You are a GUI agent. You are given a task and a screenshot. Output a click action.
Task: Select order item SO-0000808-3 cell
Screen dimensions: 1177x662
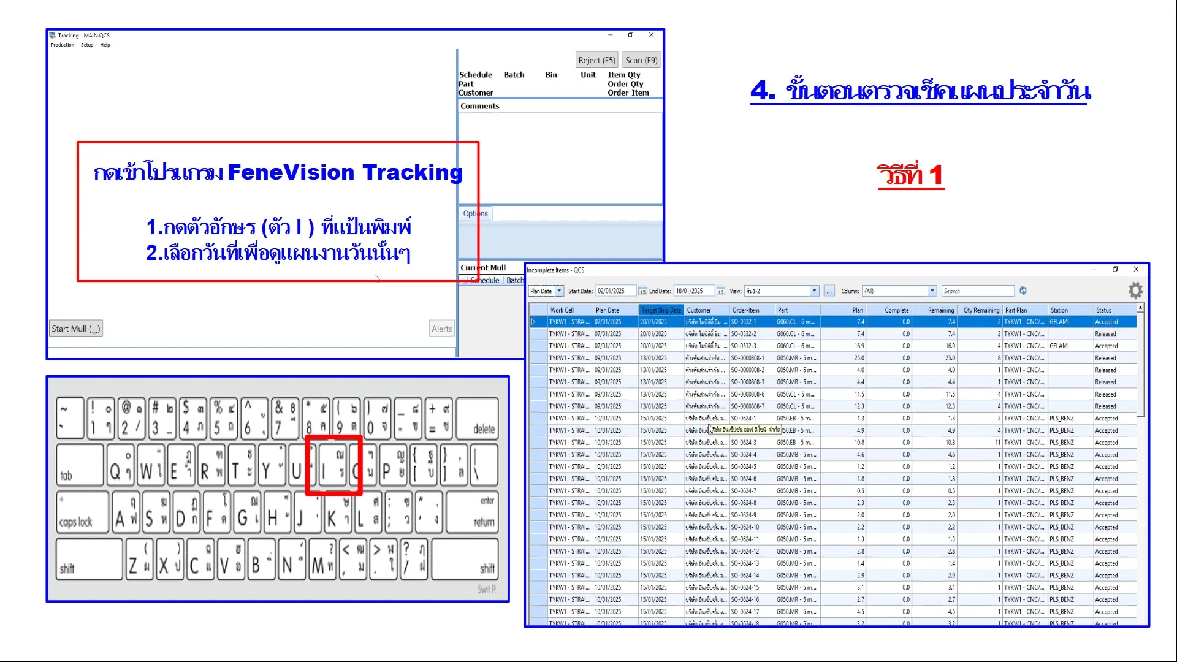(752, 382)
